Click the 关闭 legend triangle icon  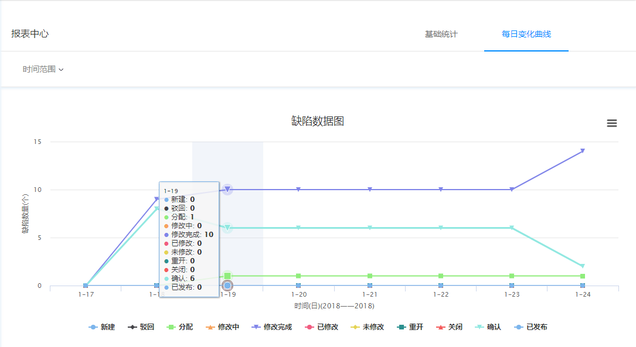pos(441,327)
